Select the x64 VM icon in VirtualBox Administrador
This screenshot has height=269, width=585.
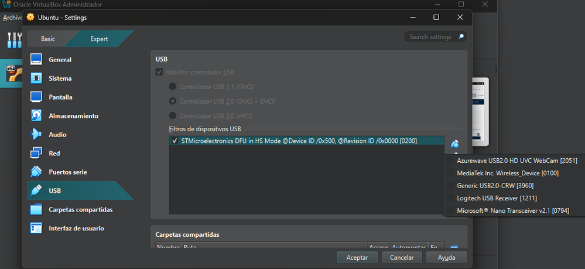click(x=13, y=73)
